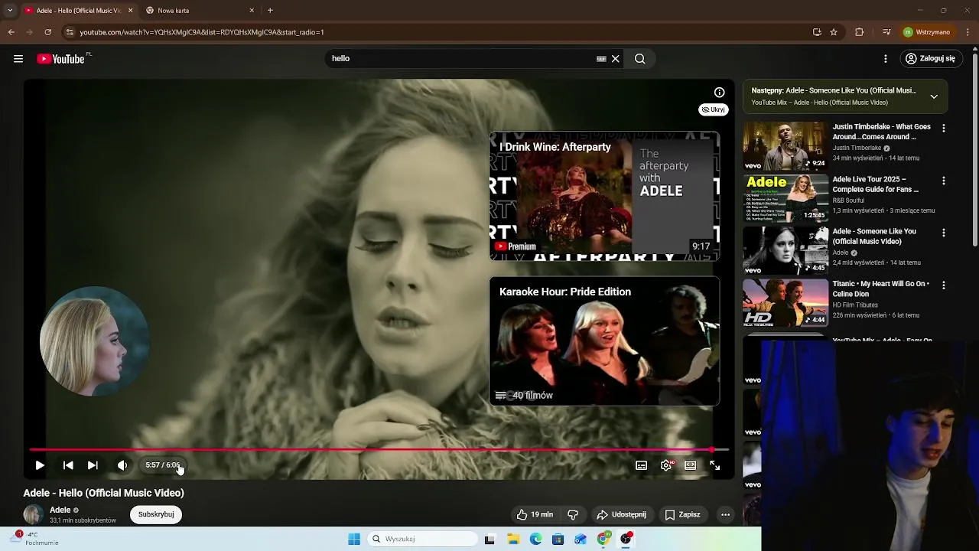Hide the end screen cards with 'Ukryj'

pyautogui.click(x=713, y=109)
